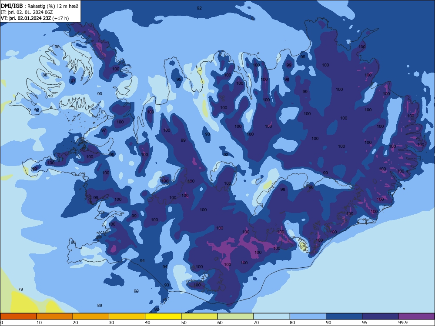Select the orange 10–20 legend swatch

coord(55,316)
